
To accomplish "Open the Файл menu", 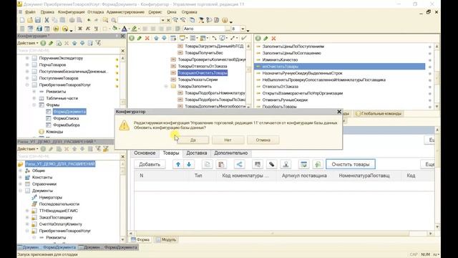I will click(x=30, y=12).
